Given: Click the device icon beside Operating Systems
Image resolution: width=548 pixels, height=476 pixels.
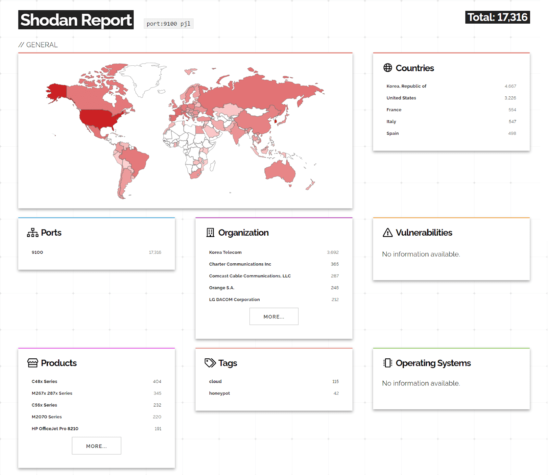Looking at the screenshot, I should 387,363.
